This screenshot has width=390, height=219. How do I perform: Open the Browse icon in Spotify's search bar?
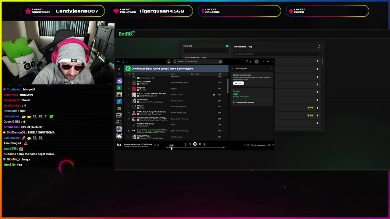(x=220, y=62)
